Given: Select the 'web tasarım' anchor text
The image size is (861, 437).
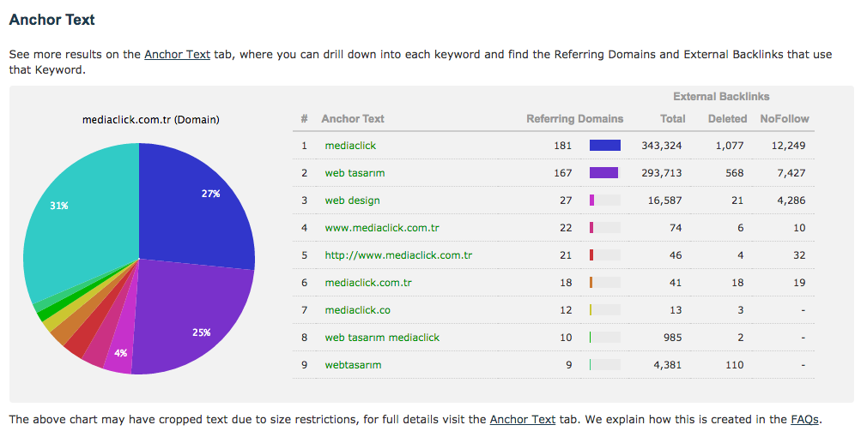Looking at the screenshot, I should click(x=355, y=173).
